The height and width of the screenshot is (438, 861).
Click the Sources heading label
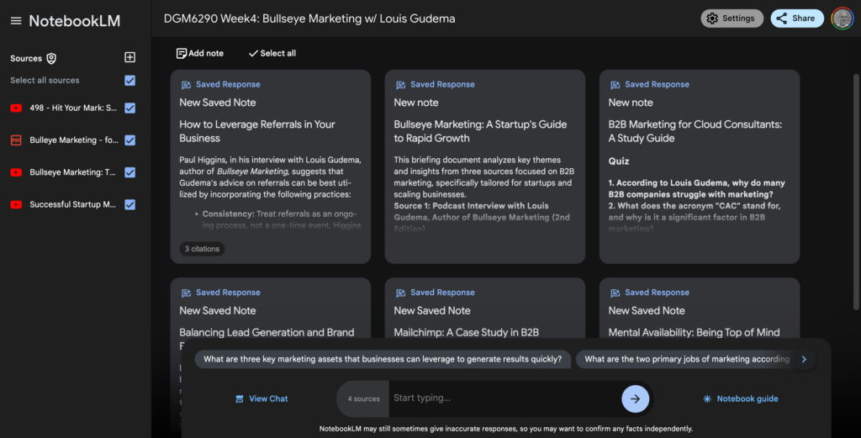click(26, 58)
